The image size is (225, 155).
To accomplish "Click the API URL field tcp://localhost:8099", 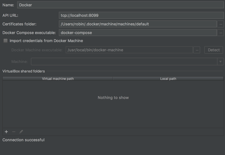I will click(141, 15).
